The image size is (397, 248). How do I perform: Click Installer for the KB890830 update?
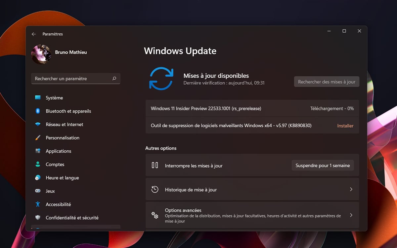click(x=345, y=126)
